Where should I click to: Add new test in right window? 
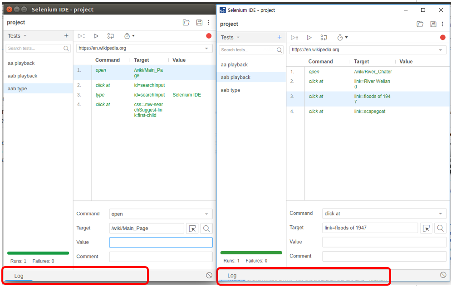coord(279,37)
